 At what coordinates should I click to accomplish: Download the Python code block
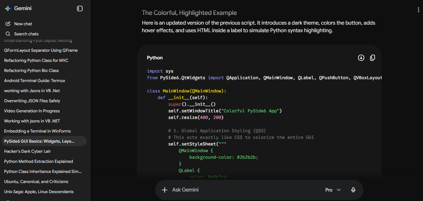point(361,58)
